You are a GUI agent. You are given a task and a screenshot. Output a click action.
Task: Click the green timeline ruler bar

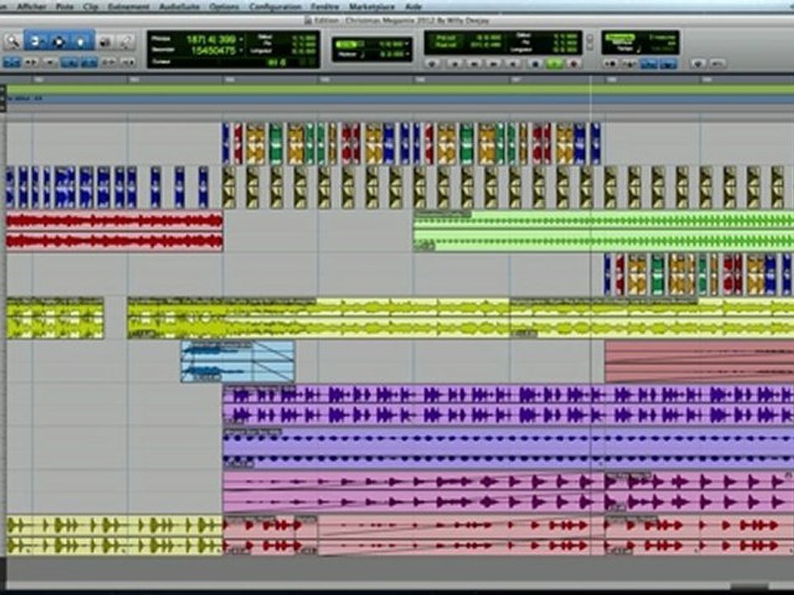point(400,89)
